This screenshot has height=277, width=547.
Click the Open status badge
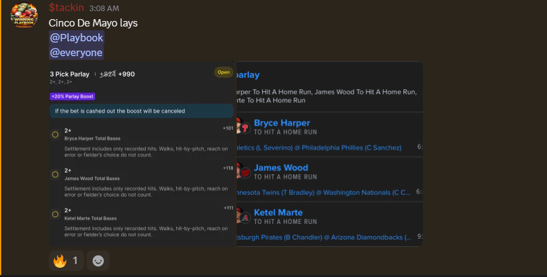224,72
